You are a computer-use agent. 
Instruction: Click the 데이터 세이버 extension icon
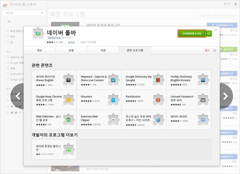tap(203, 120)
